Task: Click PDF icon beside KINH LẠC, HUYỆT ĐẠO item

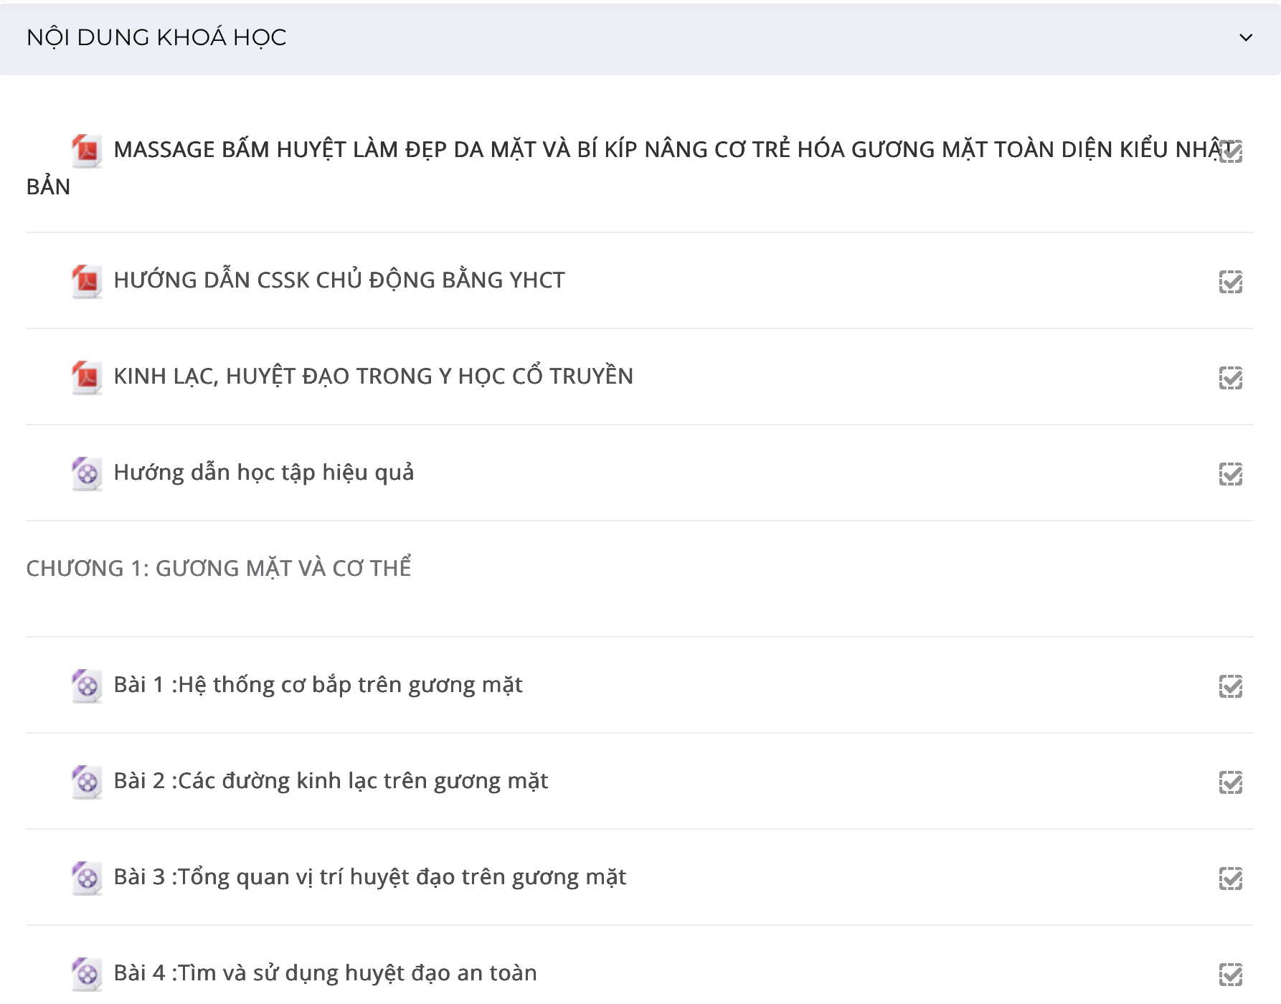Action: click(x=87, y=377)
